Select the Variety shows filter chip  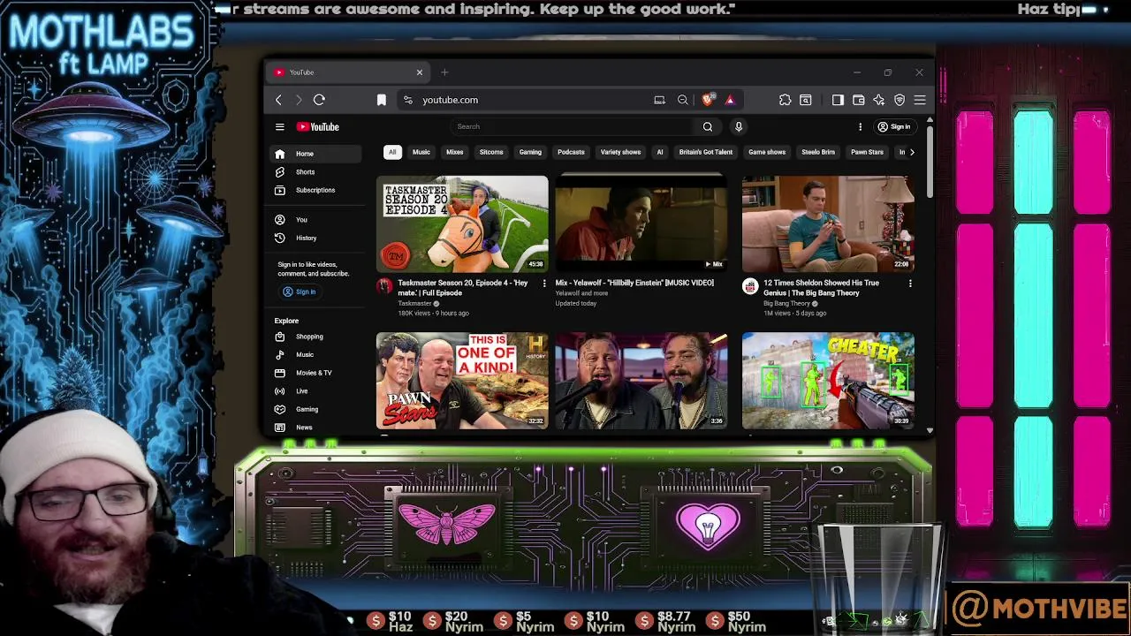click(620, 152)
